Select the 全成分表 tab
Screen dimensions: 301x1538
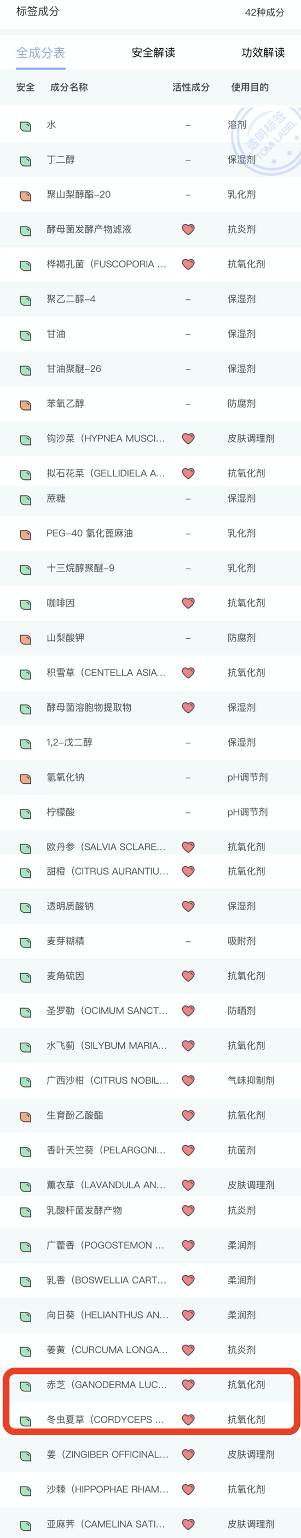(x=40, y=53)
